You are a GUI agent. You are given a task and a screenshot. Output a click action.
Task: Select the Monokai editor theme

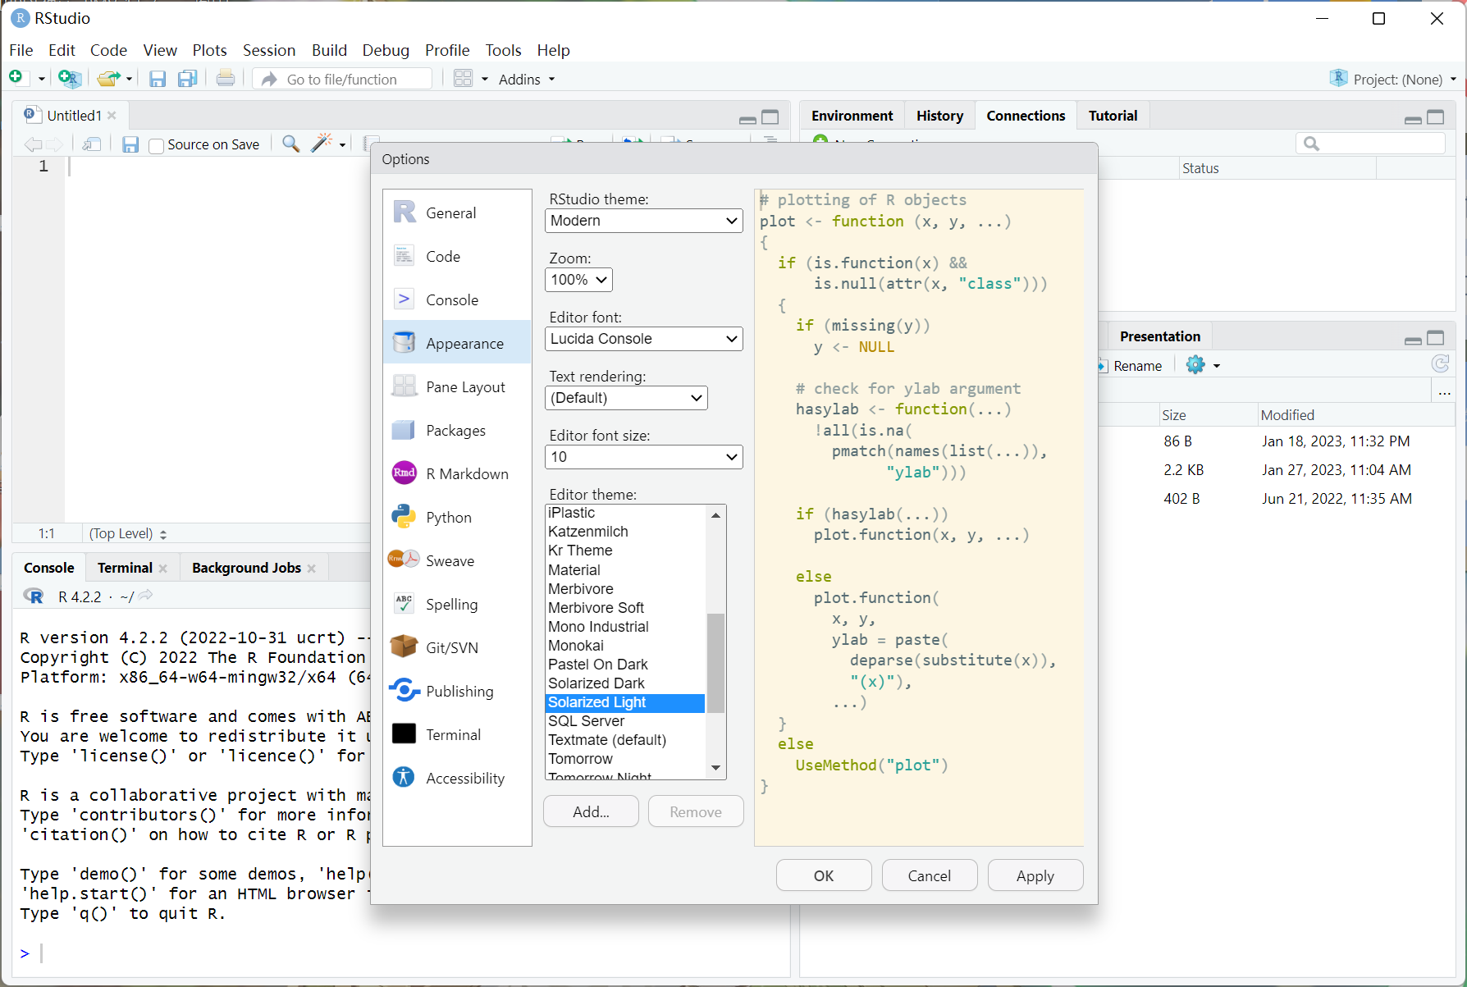click(x=576, y=646)
